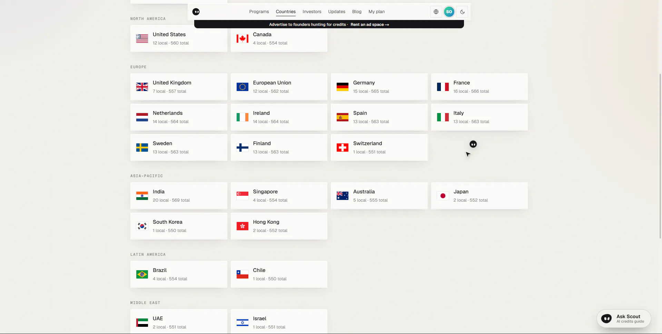This screenshot has width=662, height=334.
Task: Open the SO user avatar menu
Action: pyautogui.click(x=449, y=12)
